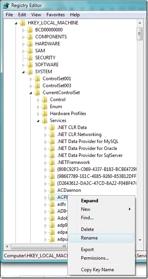Open the Edit menu

click(x=22, y=15)
